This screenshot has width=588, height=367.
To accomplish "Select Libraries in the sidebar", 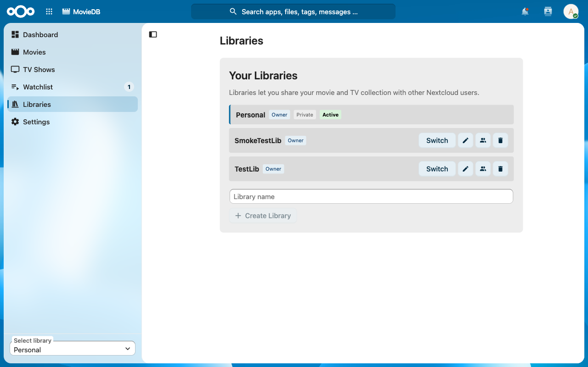I will click(73, 104).
